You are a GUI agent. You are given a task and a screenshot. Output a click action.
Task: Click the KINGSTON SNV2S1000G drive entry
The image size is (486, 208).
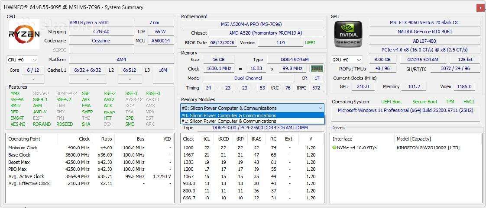428,147
